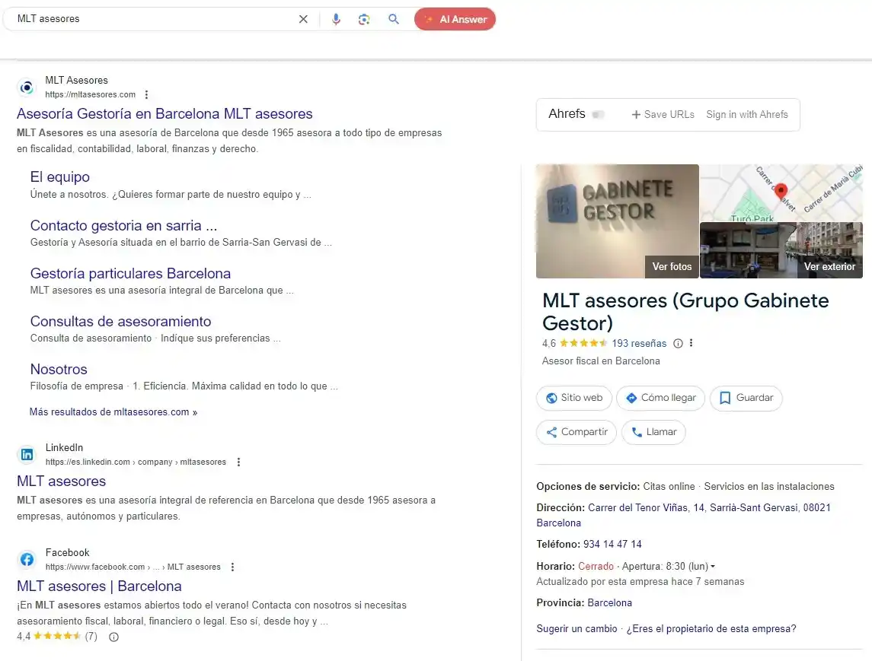The image size is (872, 661).
Task: Clear the search box with the X icon
Action: tap(303, 19)
